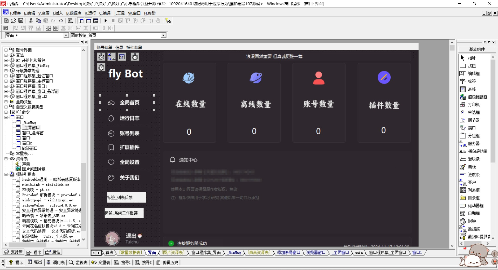The width and height of the screenshot is (498, 270).
Task: Switch to the 属性 panel toggle
Action: (53, 252)
